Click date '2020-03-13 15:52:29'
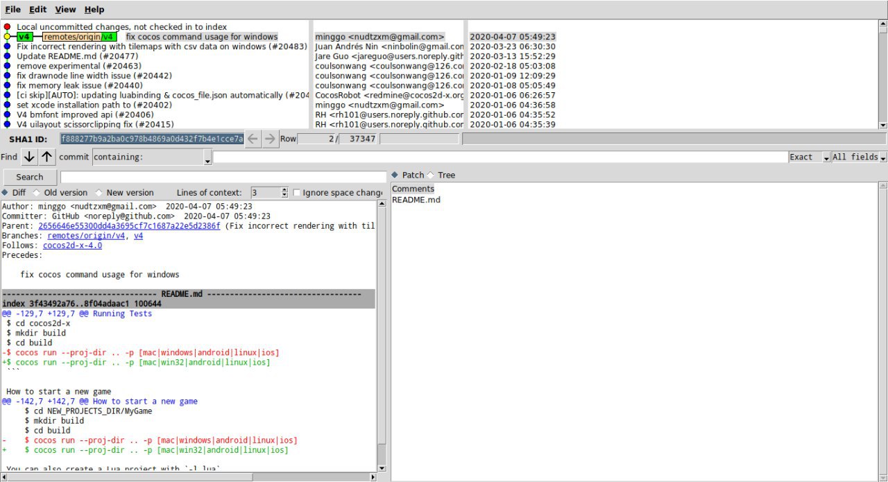 coord(513,56)
